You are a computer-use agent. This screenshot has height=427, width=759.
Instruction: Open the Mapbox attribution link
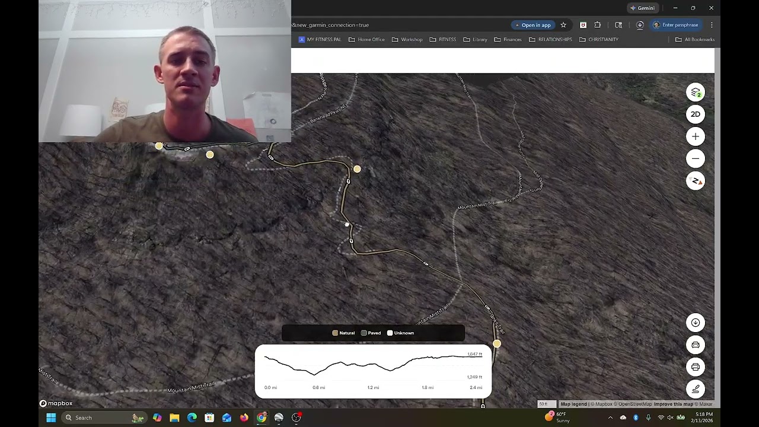tap(602, 404)
